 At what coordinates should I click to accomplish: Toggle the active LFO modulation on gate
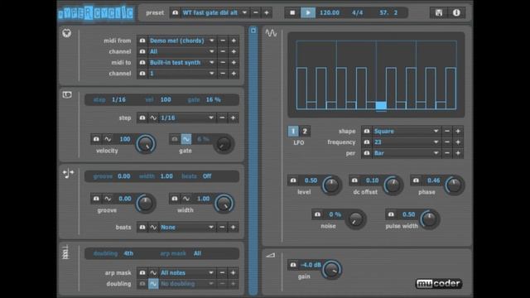tap(185, 139)
